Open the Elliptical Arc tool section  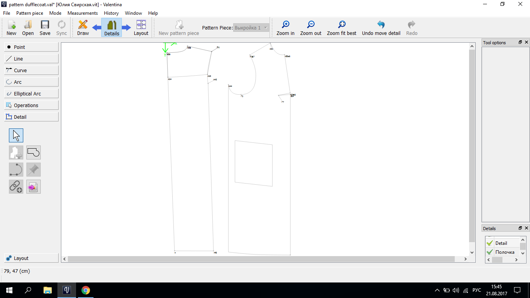31,94
